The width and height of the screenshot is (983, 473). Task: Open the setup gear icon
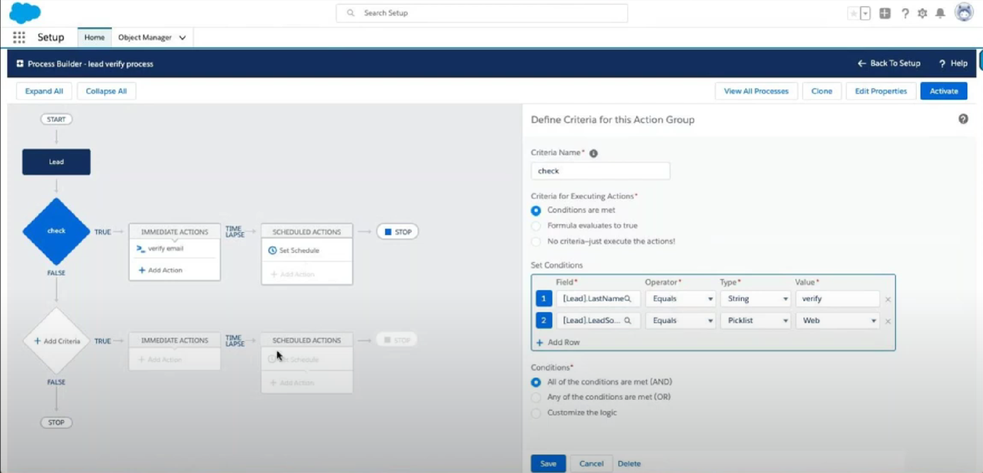click(x=923, y=13)
